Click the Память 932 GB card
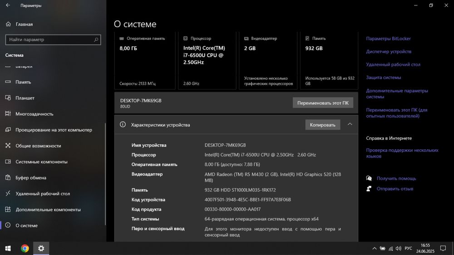 pyautogui.click(x=329, y=61)
